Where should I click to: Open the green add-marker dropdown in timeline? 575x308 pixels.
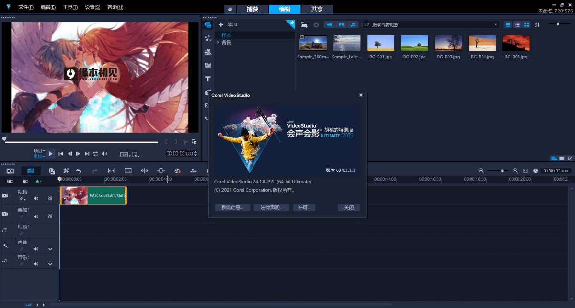(38, 181)
